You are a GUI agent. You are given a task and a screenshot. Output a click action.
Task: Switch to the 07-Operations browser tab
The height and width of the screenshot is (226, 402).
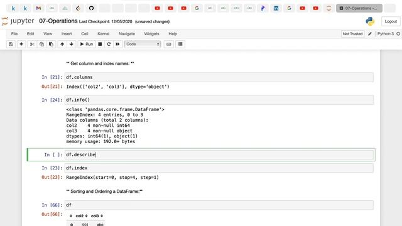[x=359, y=8]
